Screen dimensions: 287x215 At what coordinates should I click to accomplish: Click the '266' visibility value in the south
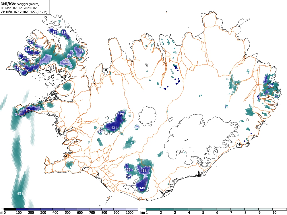click(128, 169)
